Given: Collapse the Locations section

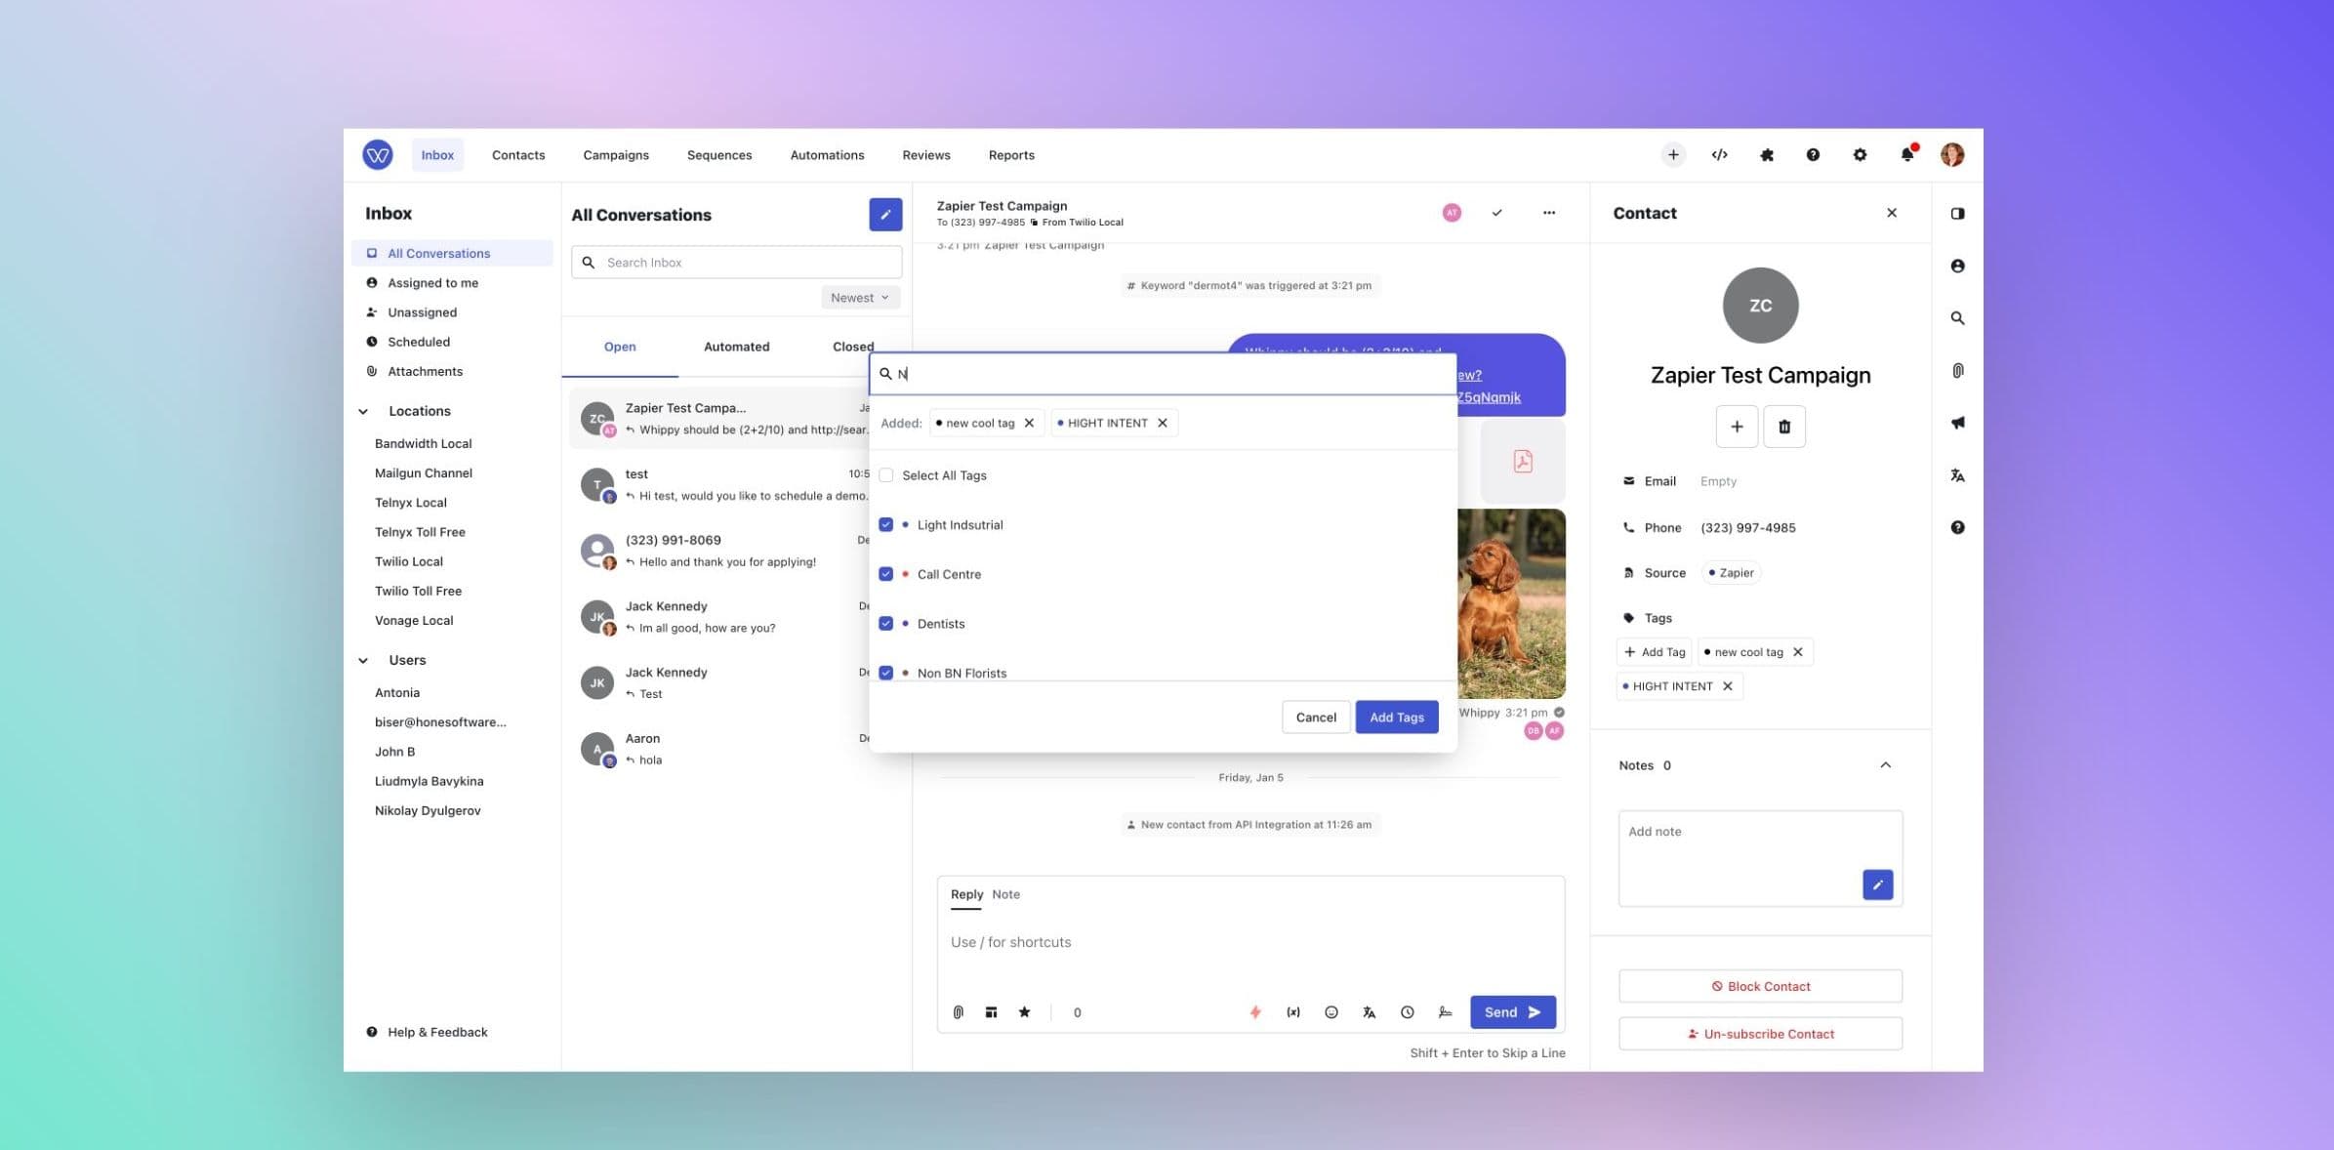Looking at the screenshot, I should (x=364, y=411).
